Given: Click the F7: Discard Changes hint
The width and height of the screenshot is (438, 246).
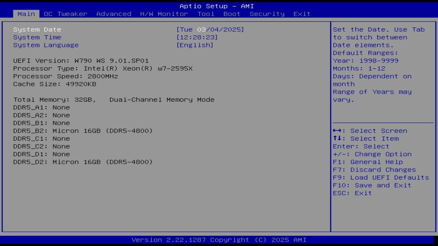Looking at the screenshot, I should (374, 170).
